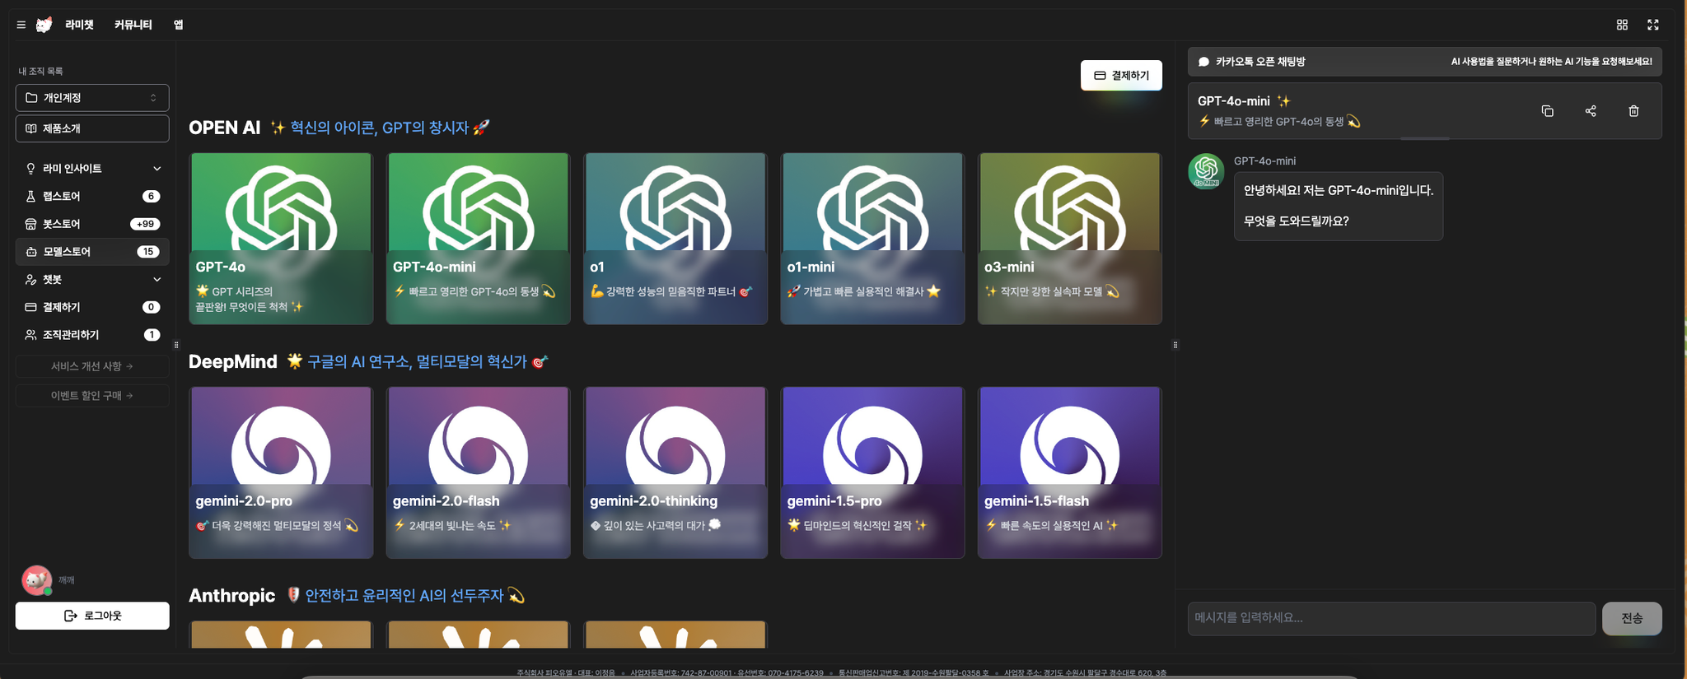Click the 제품소개 button
Screen dimensions: 1687x679
[92, 128]
